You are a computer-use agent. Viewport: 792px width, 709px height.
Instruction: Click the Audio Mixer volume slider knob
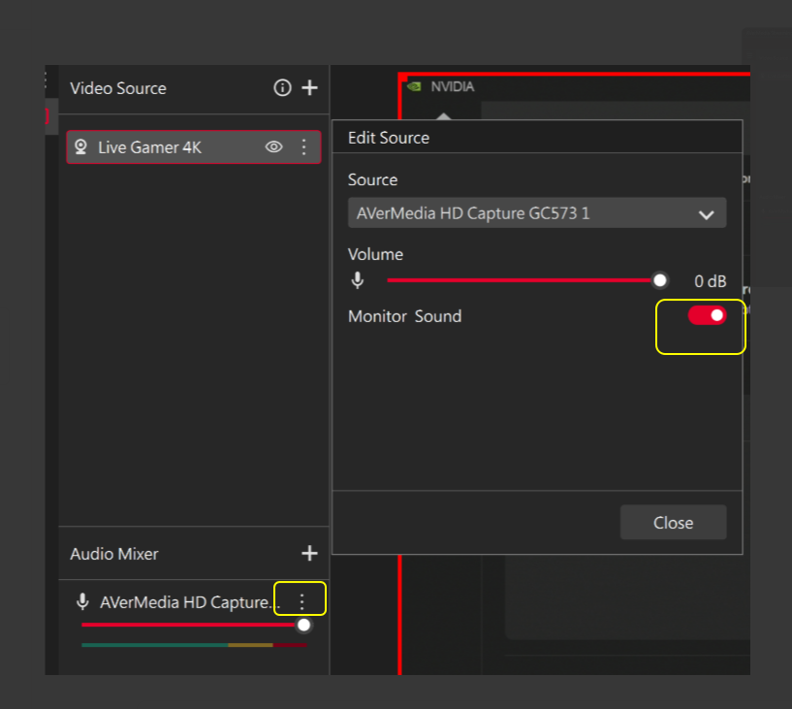[303, 626]
